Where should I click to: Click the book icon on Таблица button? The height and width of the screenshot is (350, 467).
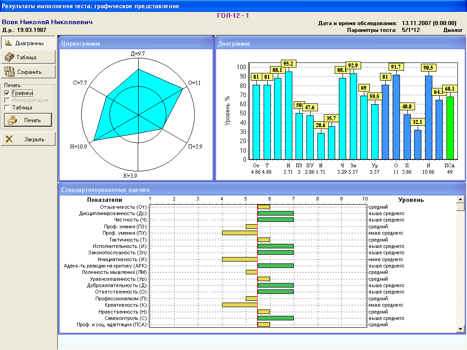(x=10, y=57)
